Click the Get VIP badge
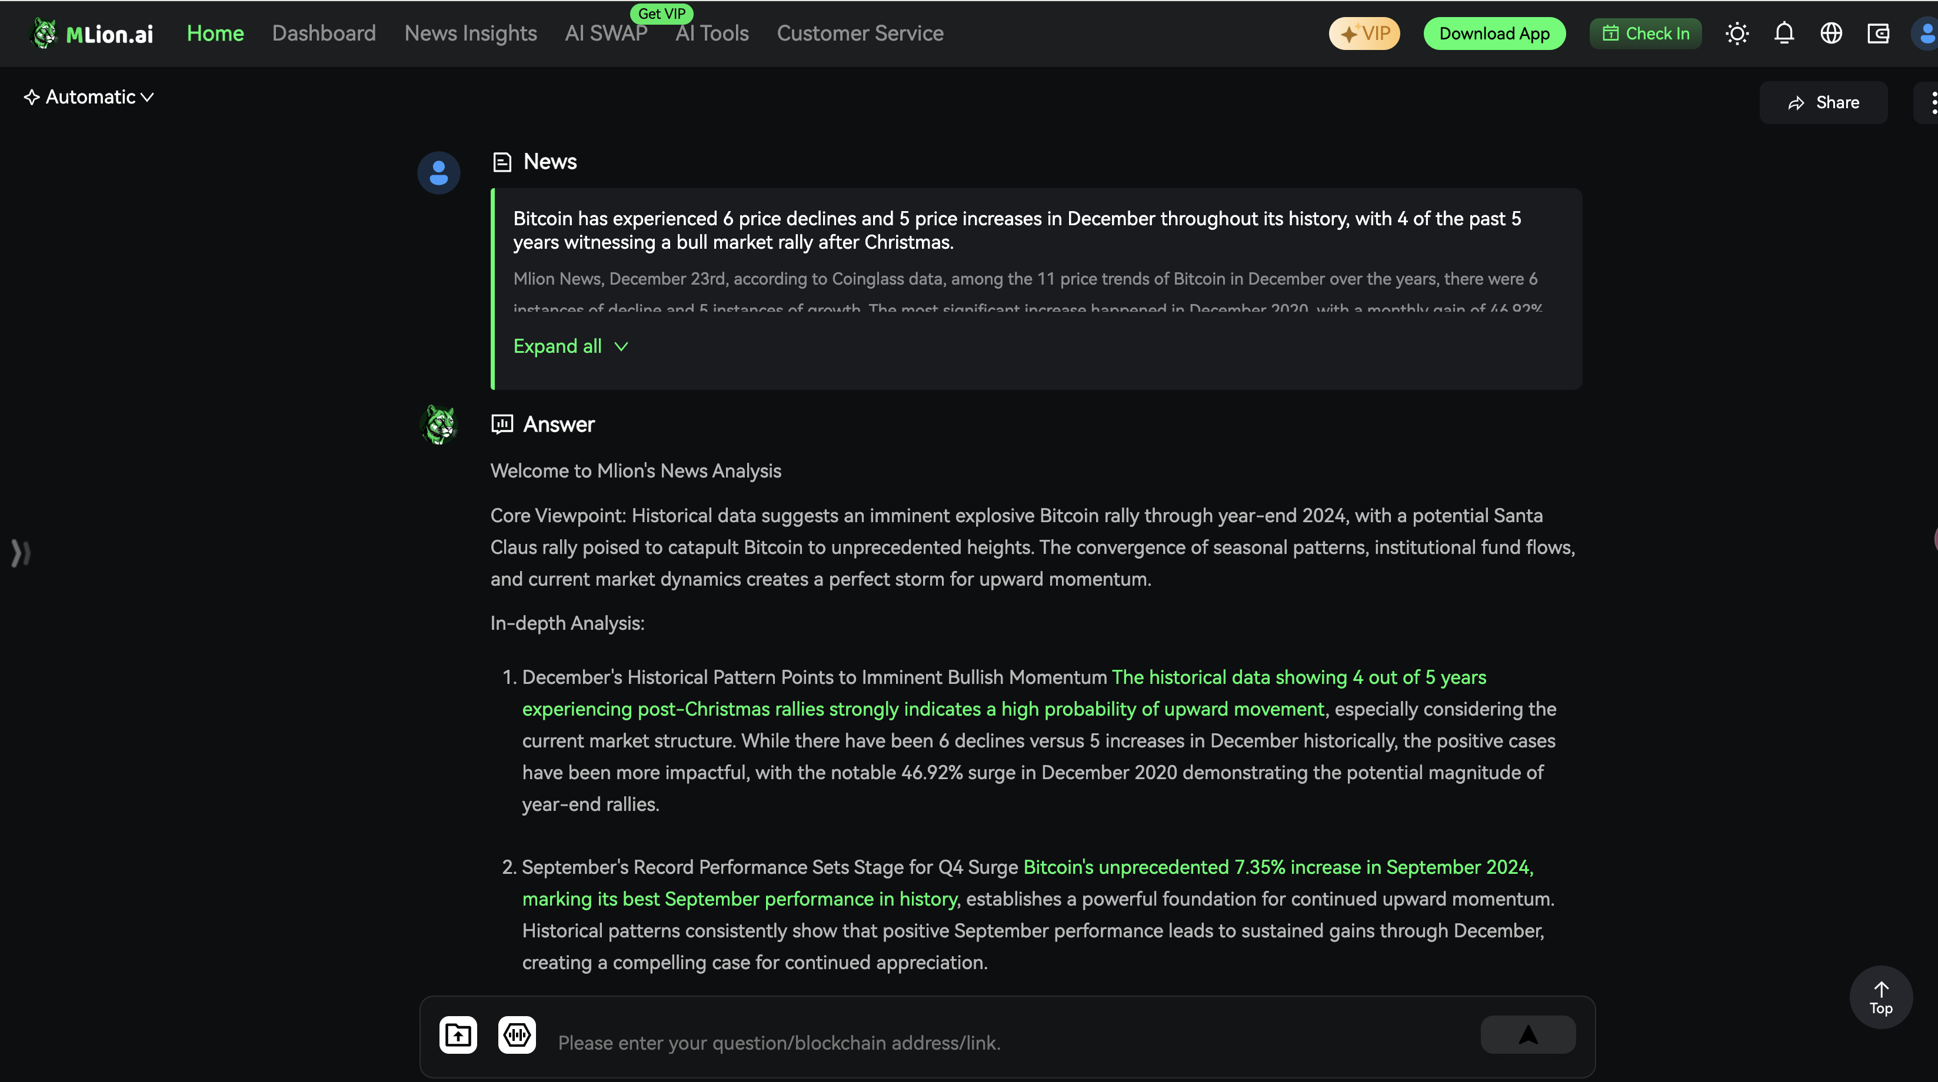 661,14
